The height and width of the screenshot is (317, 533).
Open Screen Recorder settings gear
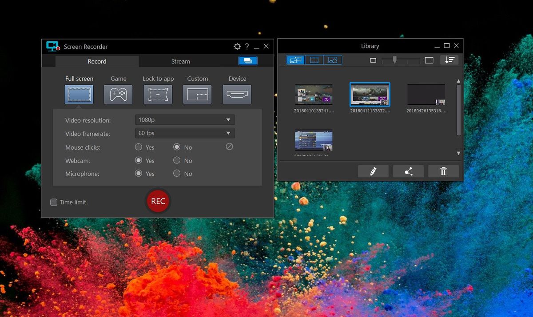click(x=237, y=46)
